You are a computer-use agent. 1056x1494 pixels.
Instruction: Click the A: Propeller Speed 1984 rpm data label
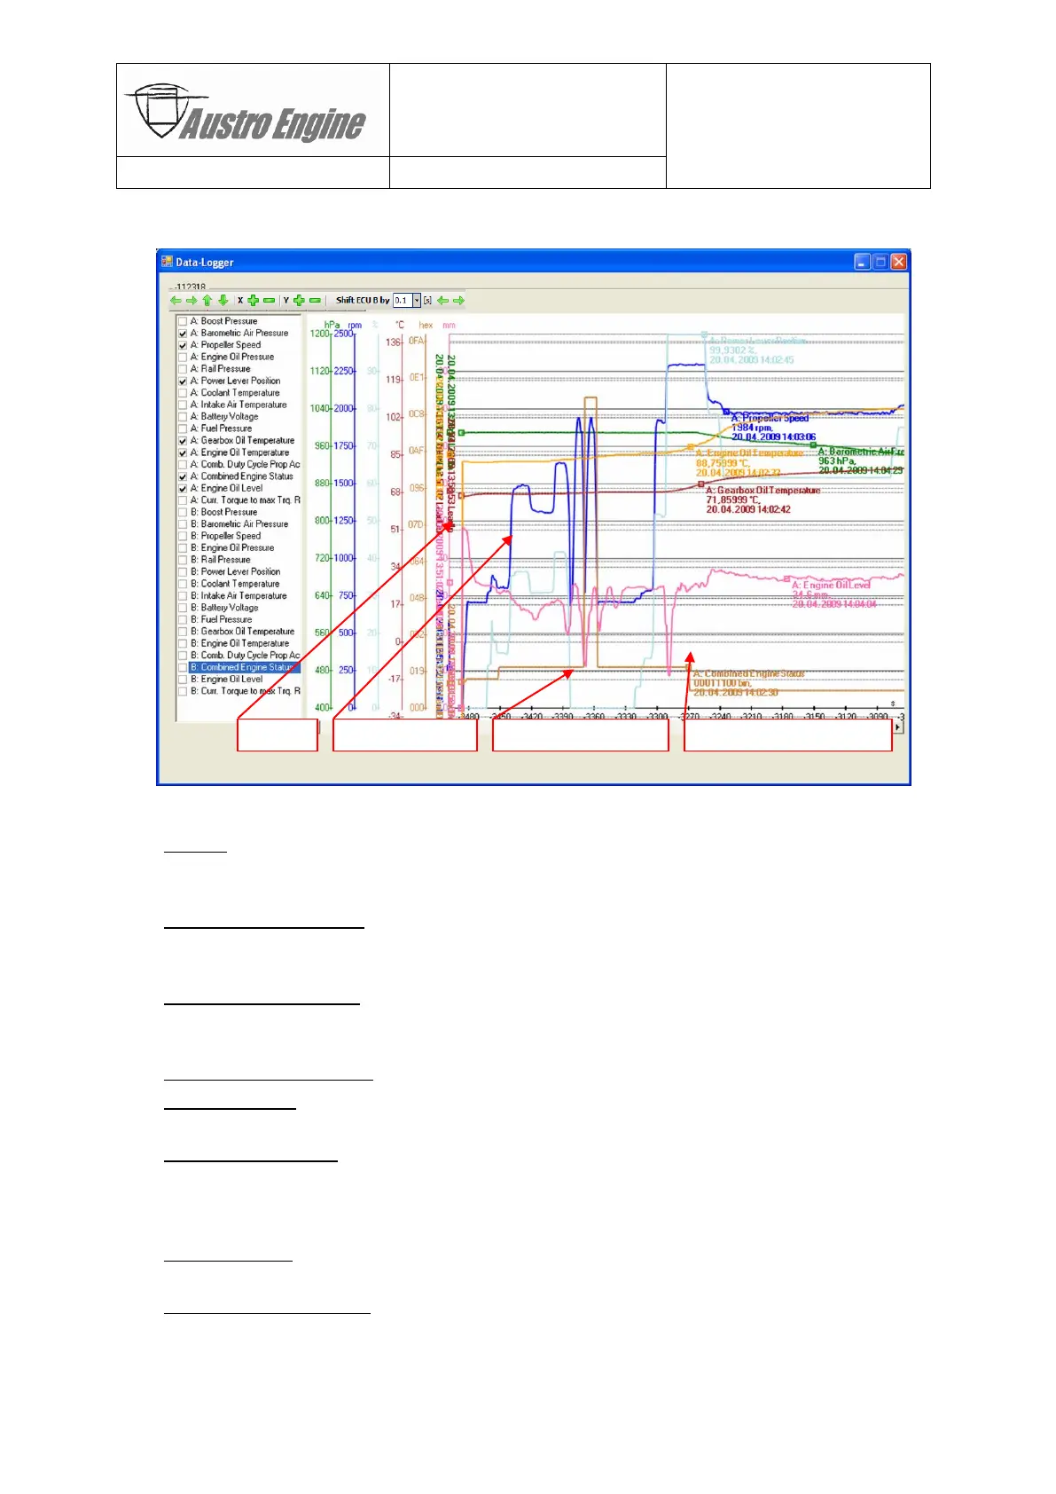pos(773,428)
